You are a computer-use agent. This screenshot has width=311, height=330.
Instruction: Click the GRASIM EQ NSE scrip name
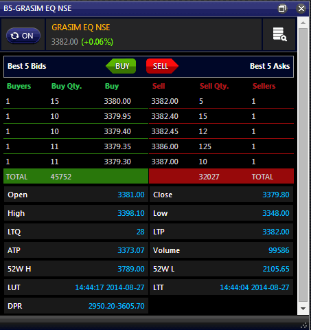click(x=81, y=27)
